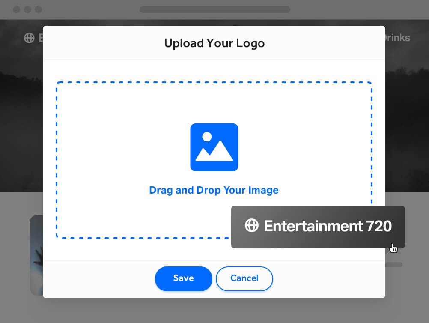Click the blue image placeholder icon
Image resolution: width=429 pixels, height=323 pixels.
[x=214, y=147]
